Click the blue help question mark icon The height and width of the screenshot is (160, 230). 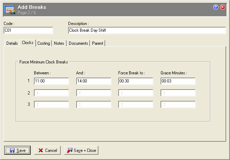216,7
